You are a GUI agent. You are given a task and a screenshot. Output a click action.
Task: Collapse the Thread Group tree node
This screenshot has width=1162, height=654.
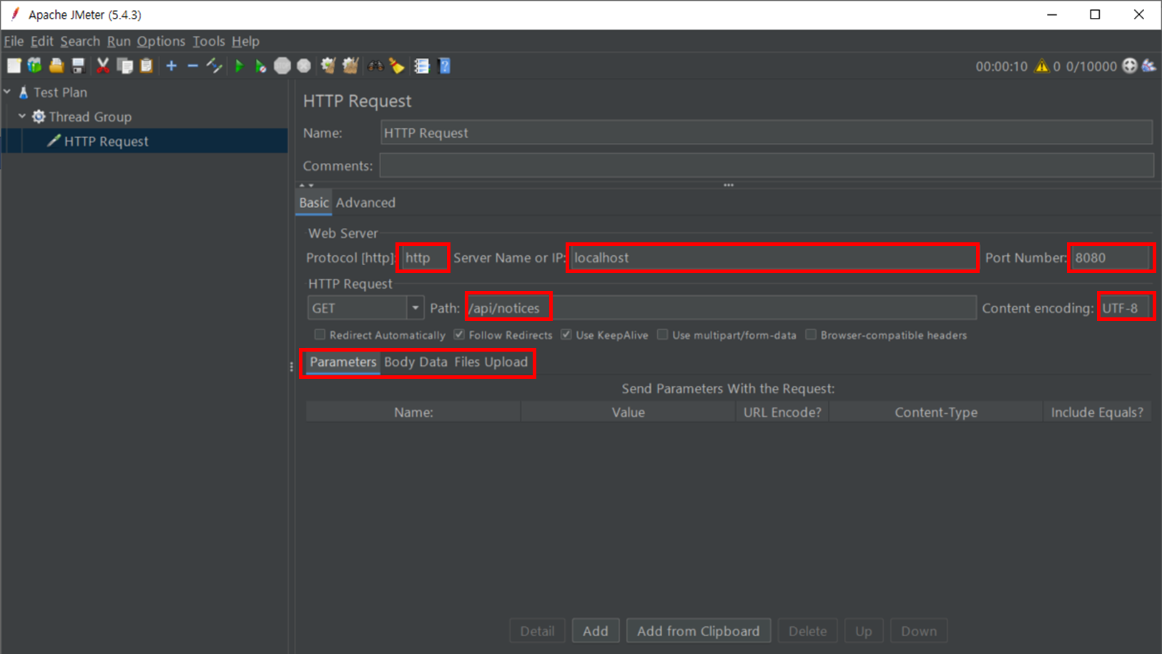22,117
